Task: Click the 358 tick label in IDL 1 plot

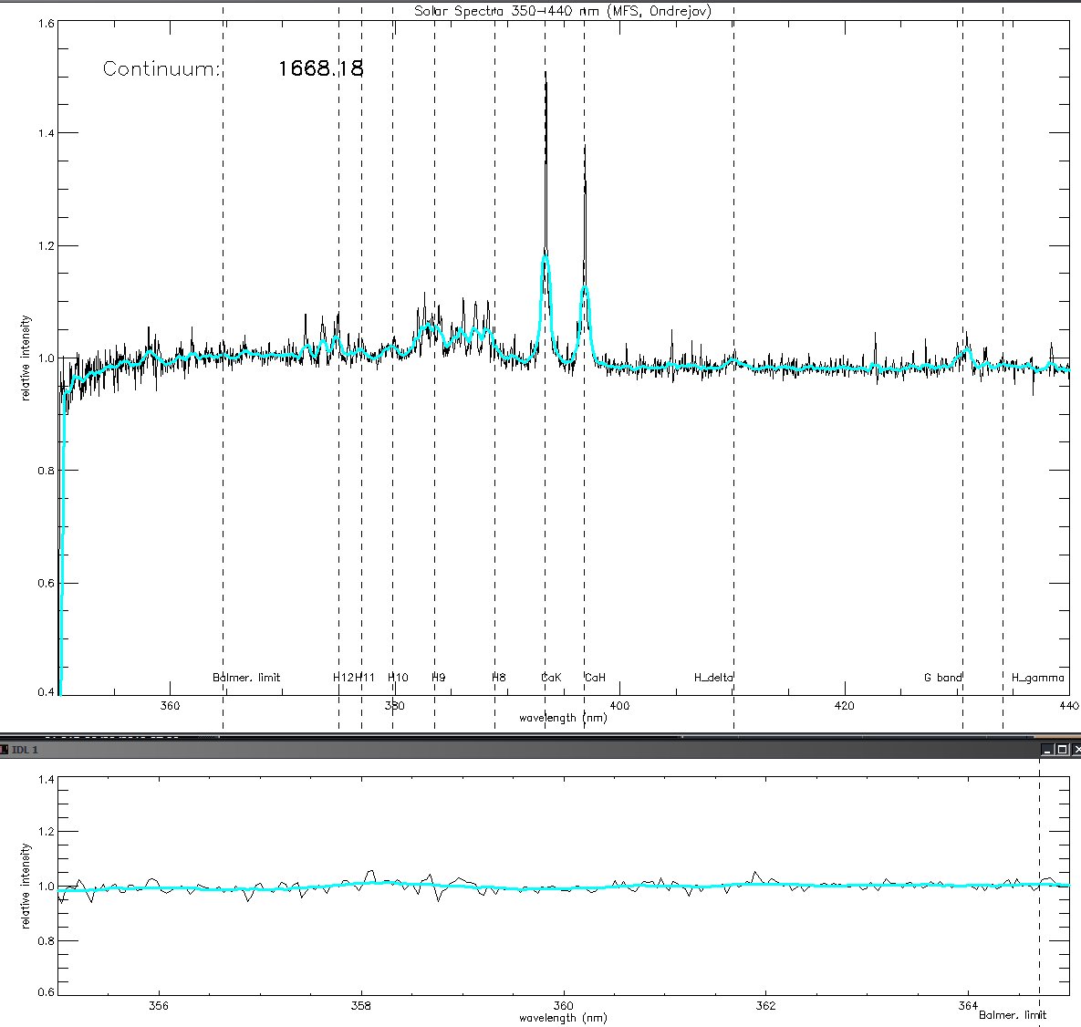Action: click(x=360, y=1006)
